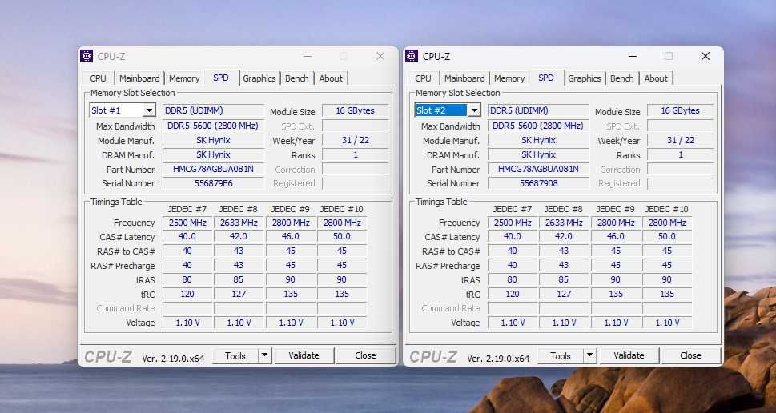Open Graphics tab in right window
776x413 pixels.
click(584, 78)
